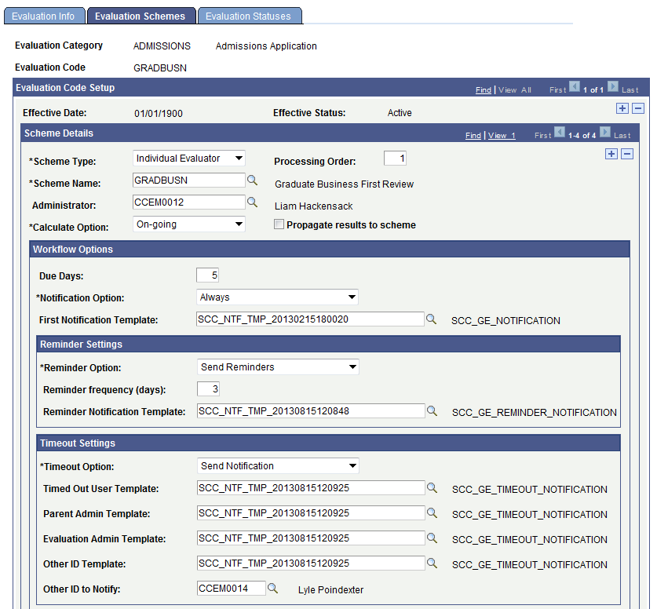Open the First Notification Template lookup
Screen dimensions: 657x609
pyautogui.click(x=433, y=320)
